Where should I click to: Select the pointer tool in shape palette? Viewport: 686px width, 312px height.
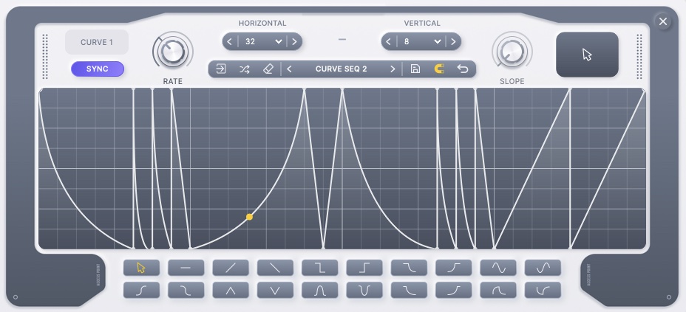(141, 268)
